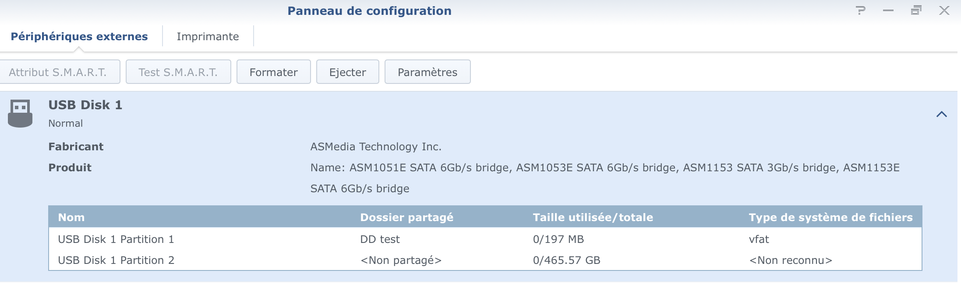
Task: Click the Nom column header
Action: (71, 217)
